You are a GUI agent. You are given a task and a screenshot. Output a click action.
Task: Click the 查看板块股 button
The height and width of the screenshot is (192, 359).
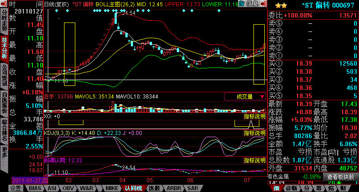coord(341,177)
